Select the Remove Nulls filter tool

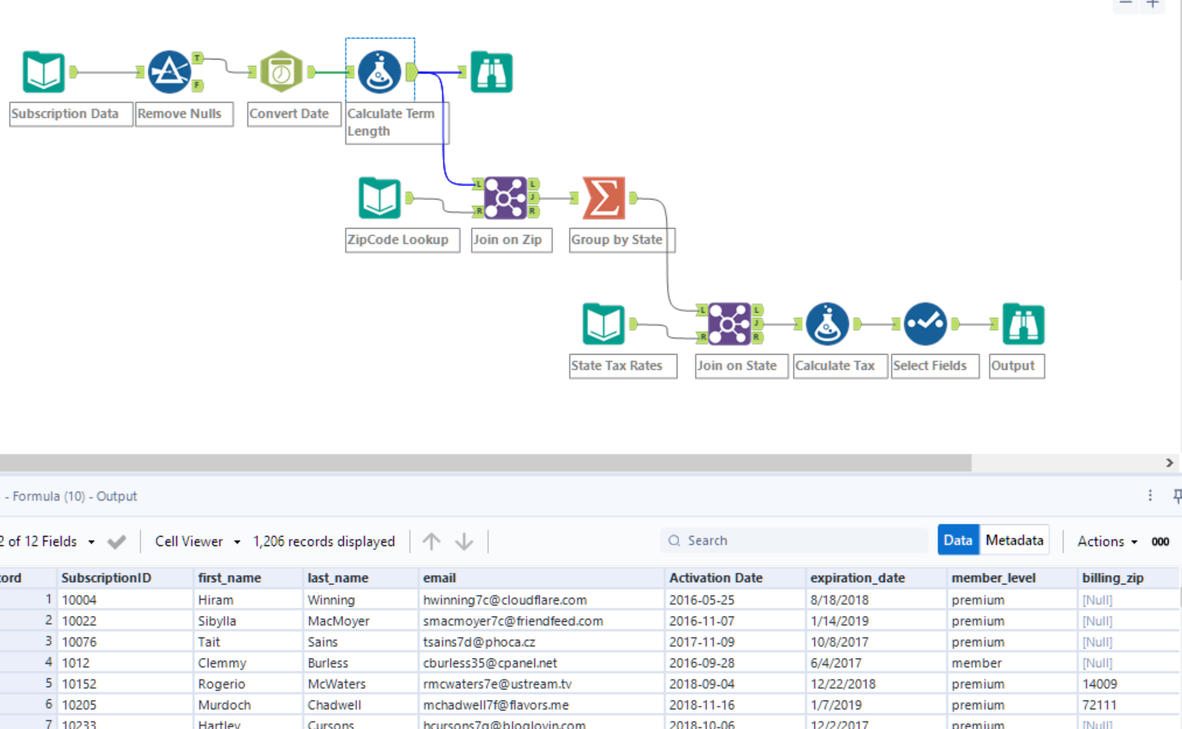click(170, 72)
